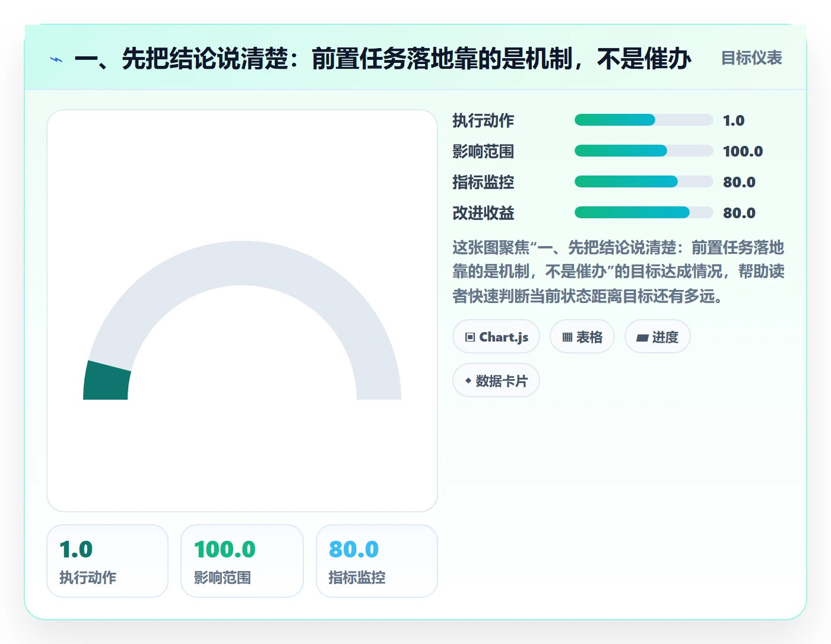
Task: Click the 指标监控 progress bar
Action: point(644,181)
